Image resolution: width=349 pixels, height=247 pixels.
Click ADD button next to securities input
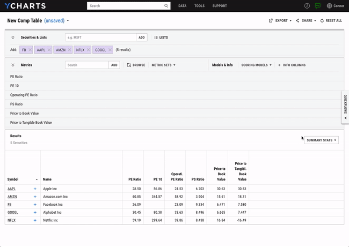pyautogui.click(x=142, y=38)
